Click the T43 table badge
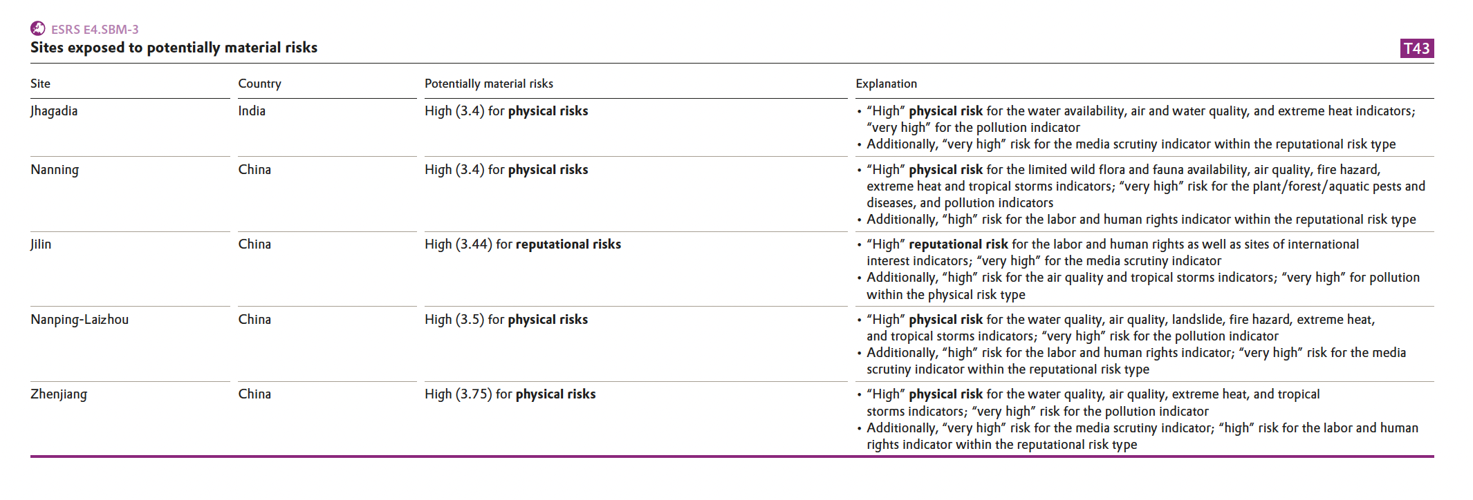1473x500 pixels. click(x=1417, y=48)
